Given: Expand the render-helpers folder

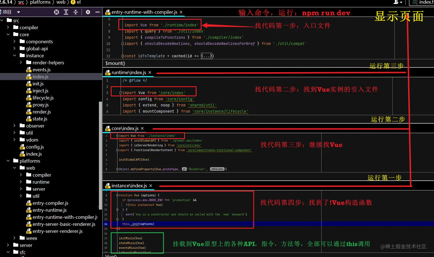Looking at the screenshot, I should 21,63.
